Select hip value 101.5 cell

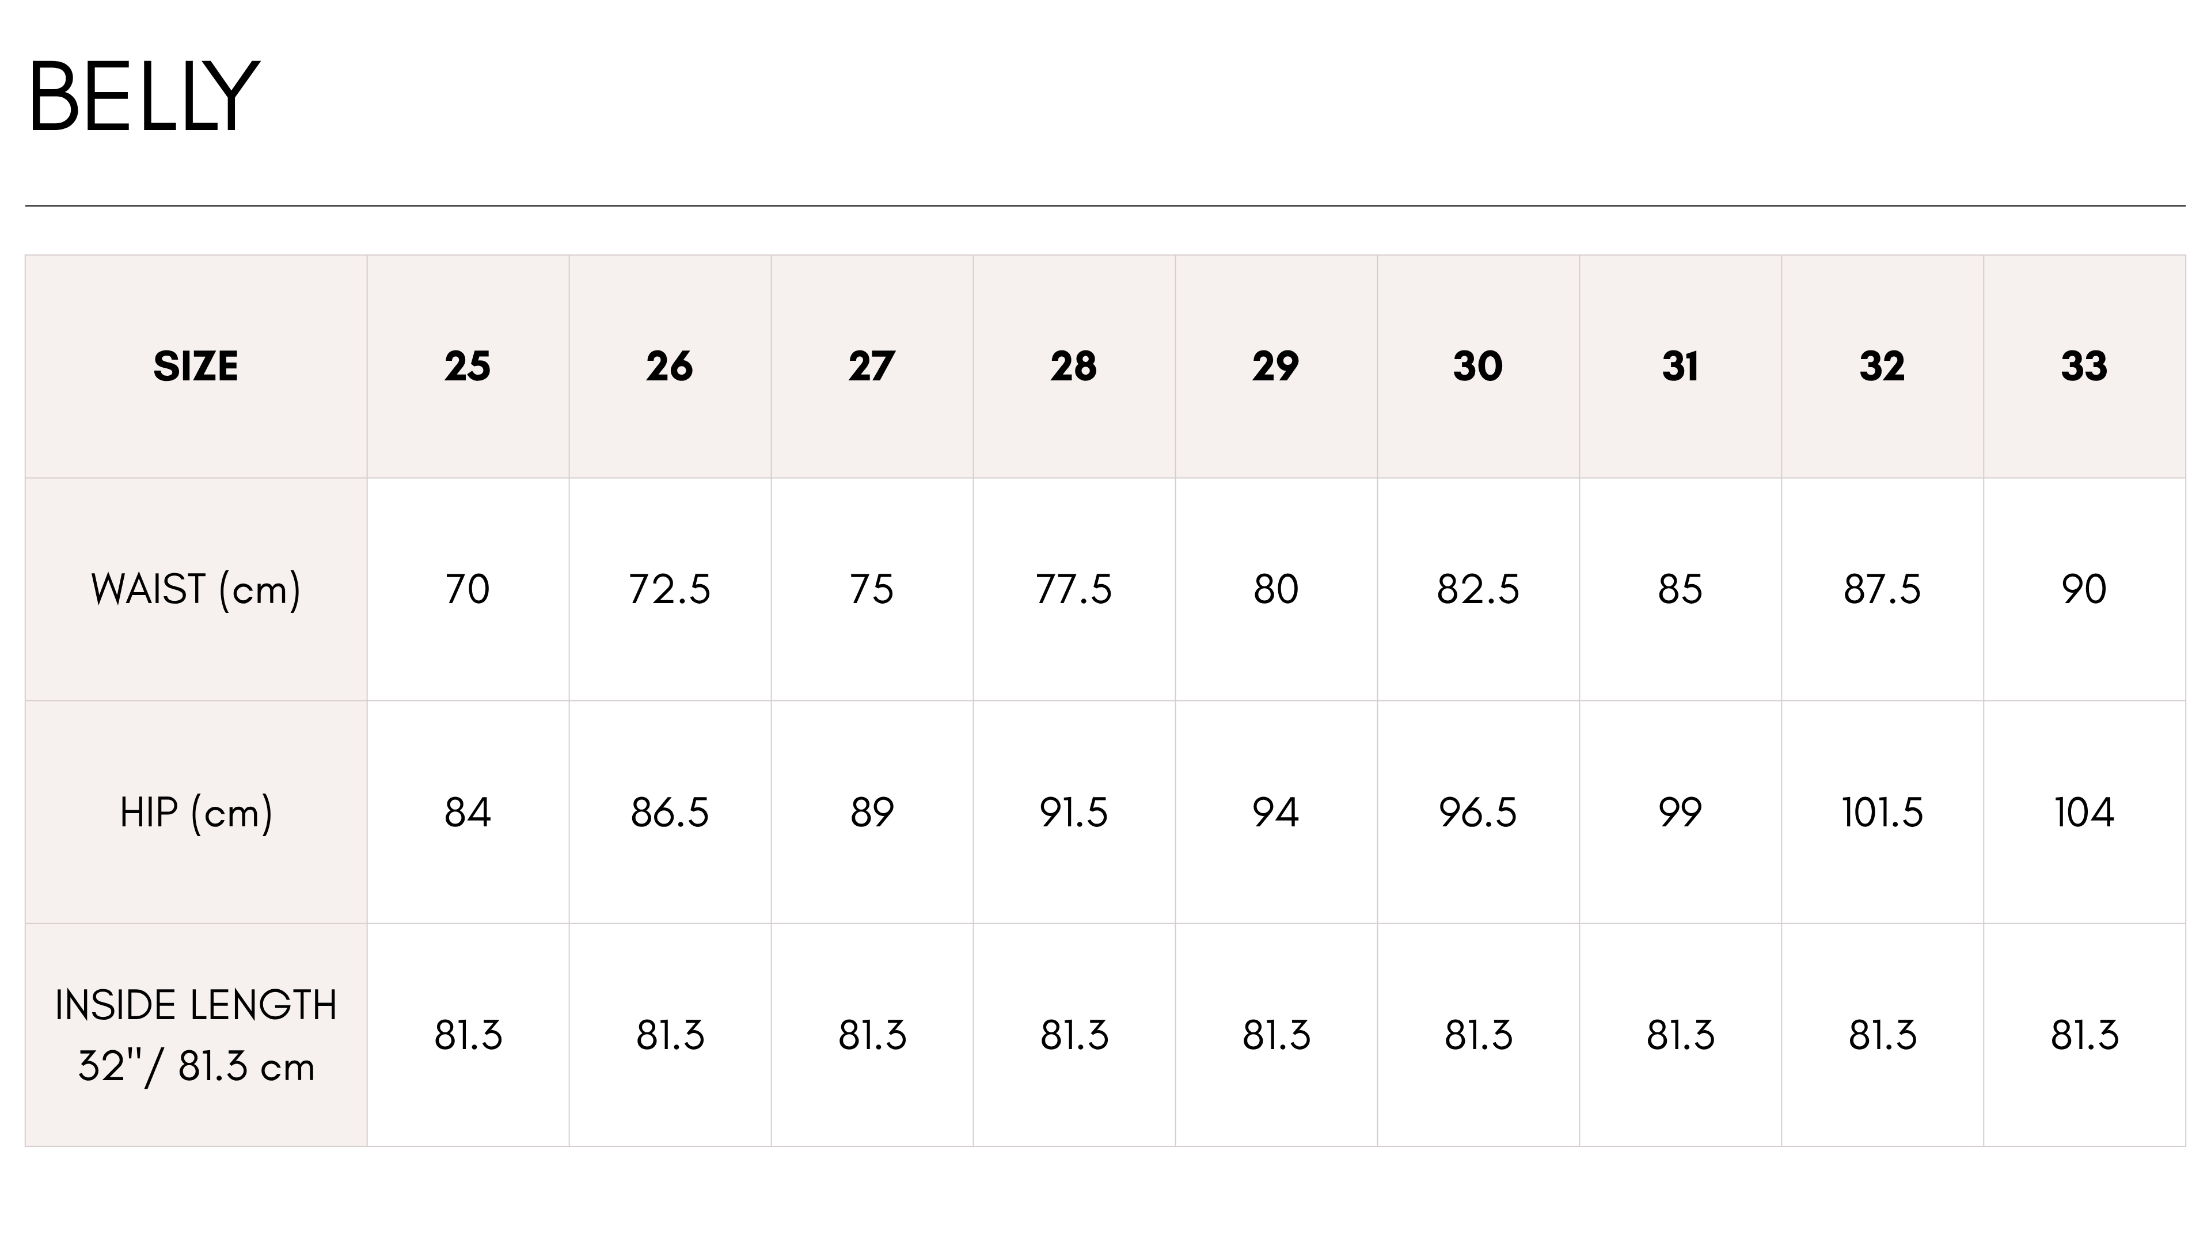click(x=1882, y=813)
